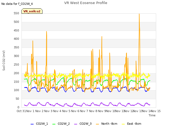The width and height of the screenshot is (172, 129).
Task: Click the 'No data for f_CO2W_4' message
Action: (17, 4)
